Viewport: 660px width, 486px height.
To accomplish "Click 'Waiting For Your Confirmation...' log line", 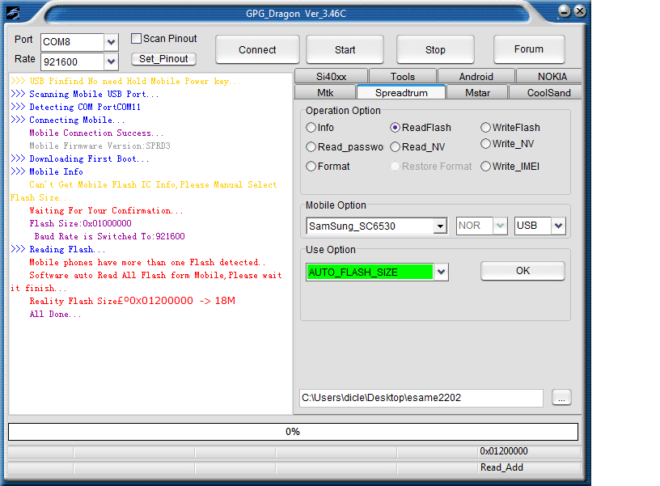I will click(x=106, y=210).
